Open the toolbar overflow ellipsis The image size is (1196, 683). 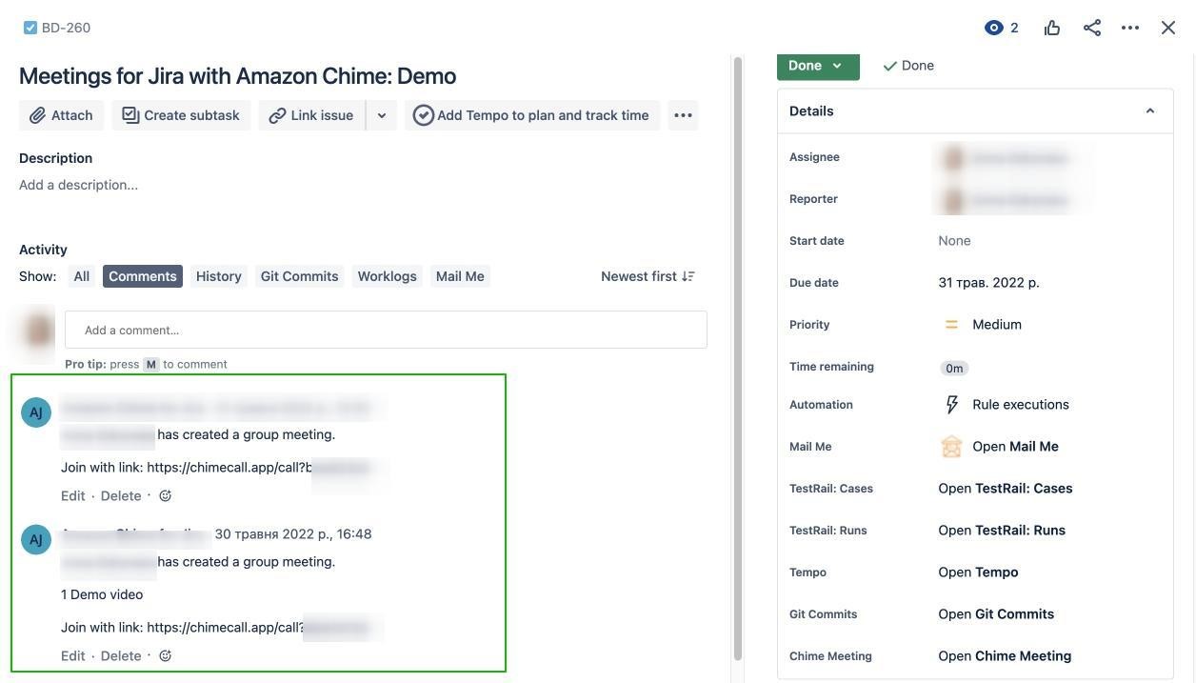pos(683,115)
